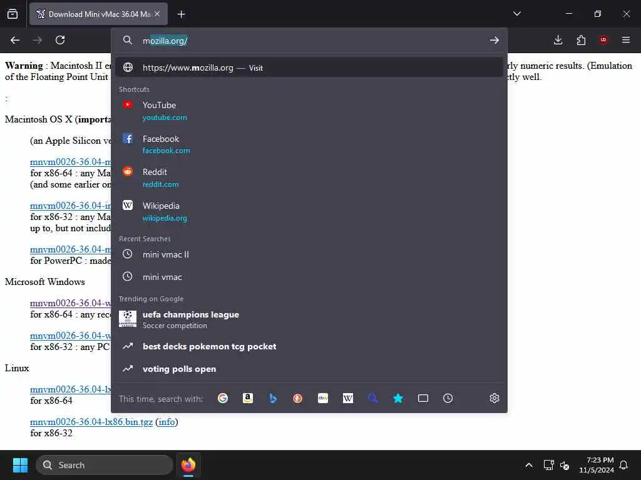Screen dimensions: 641x480
Task: Show hidden system tray icons
Action: point(528,465)
